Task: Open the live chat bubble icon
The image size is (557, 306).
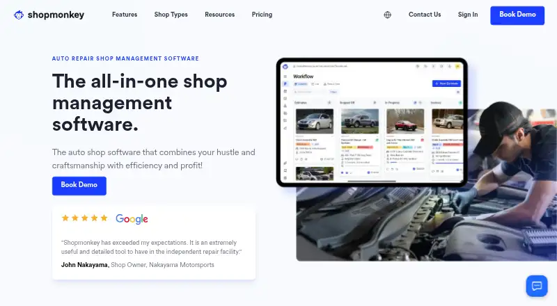Action: (x=537, y=286)
